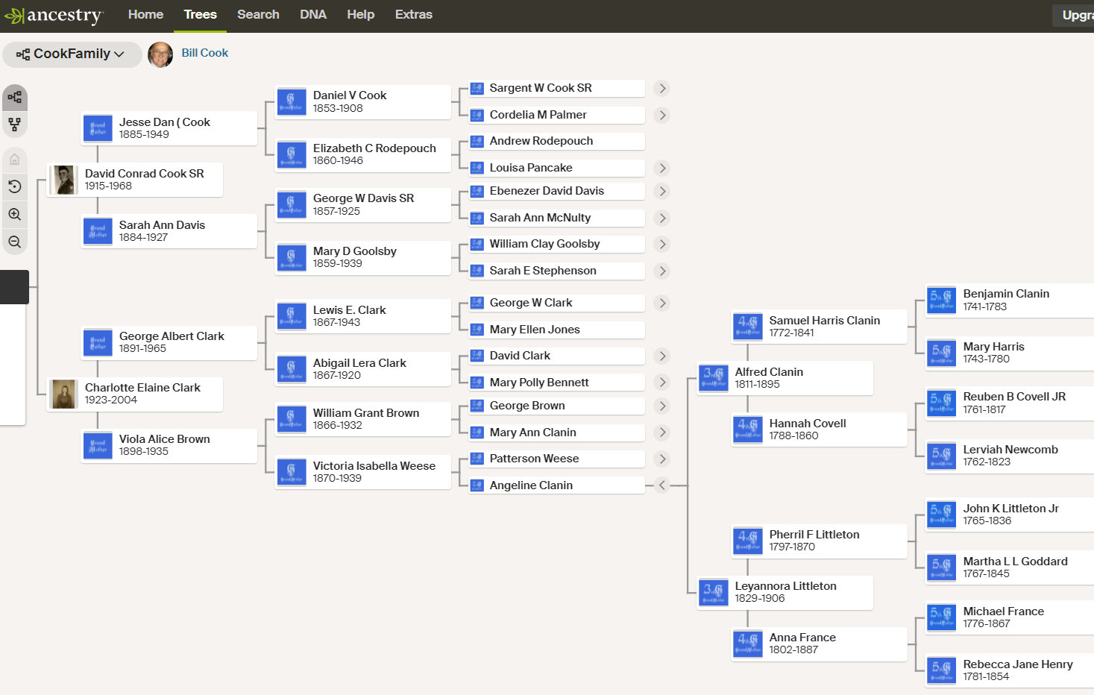Click the Ancestry logo
The height and width of the screenshot is (695, 1094).
point(54,16)
